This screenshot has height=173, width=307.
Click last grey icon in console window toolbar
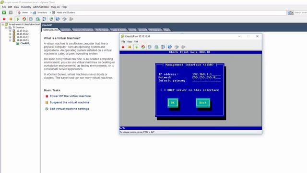[183, 47]
